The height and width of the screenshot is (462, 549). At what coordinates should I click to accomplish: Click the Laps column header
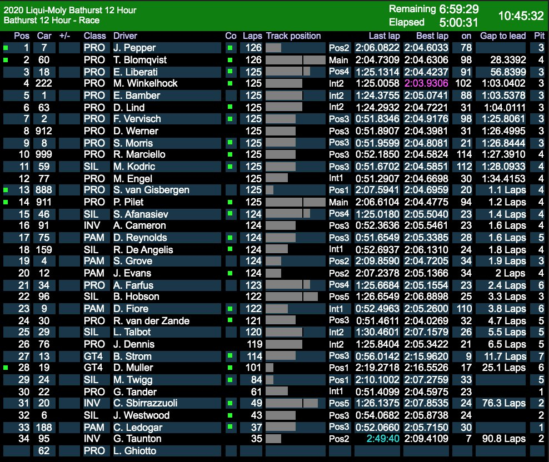252,36
